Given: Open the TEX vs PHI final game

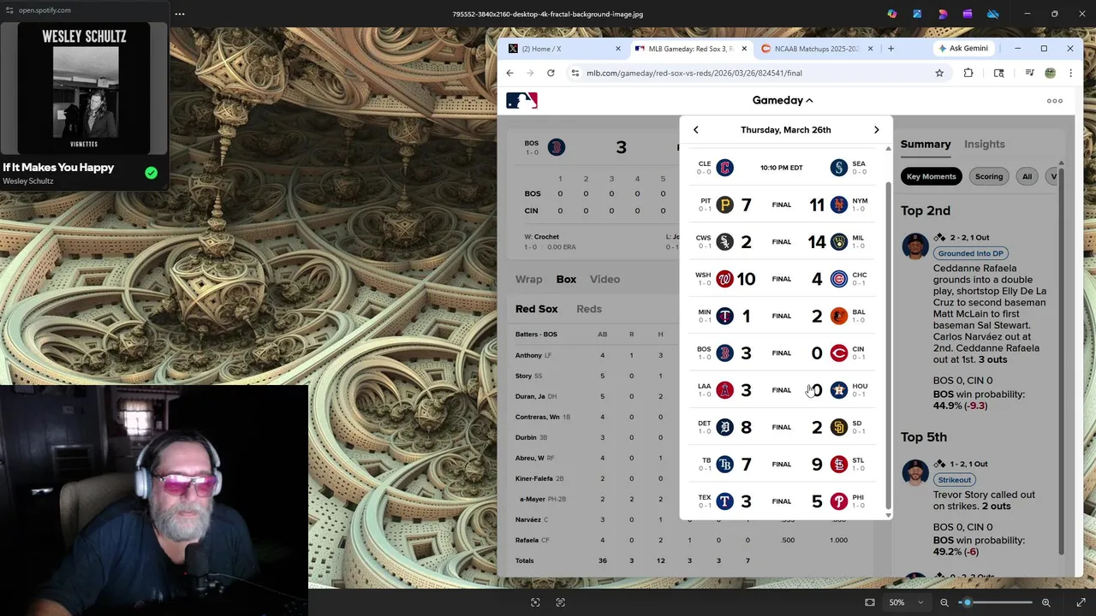Looking at the screenshot, I should (x=782, y=501).
